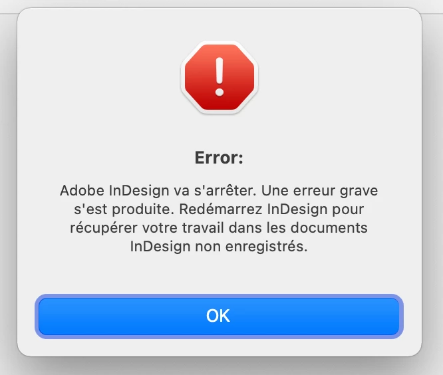Viewport: 443px width, 375px height.
Task: Click the word "récupérer" in the message
Action: [104, 229]
